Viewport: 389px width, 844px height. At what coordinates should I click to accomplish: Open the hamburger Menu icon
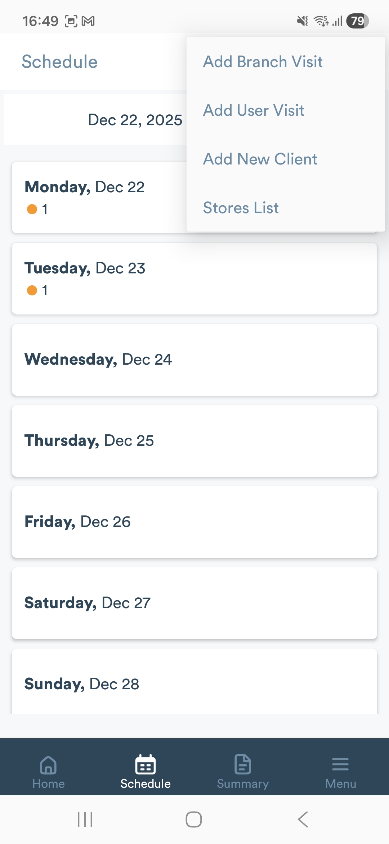coord(340,765)
